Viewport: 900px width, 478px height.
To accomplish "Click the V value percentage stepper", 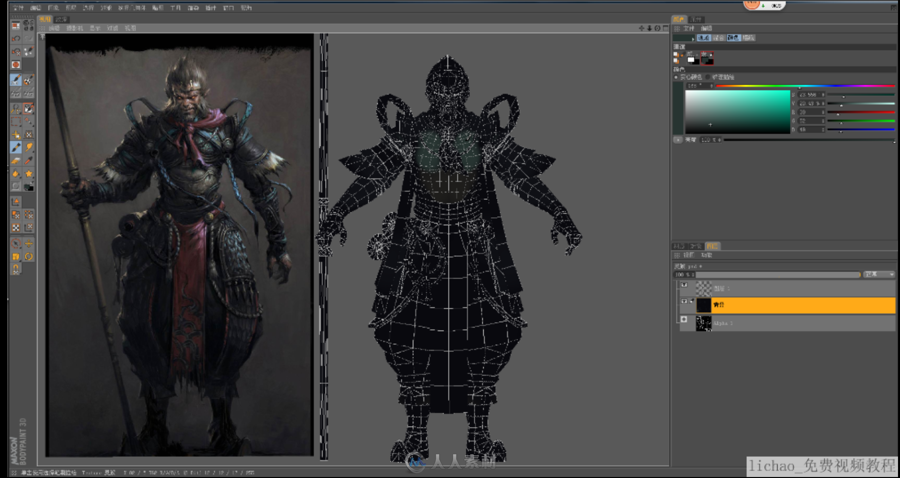I will click(811, 103).
